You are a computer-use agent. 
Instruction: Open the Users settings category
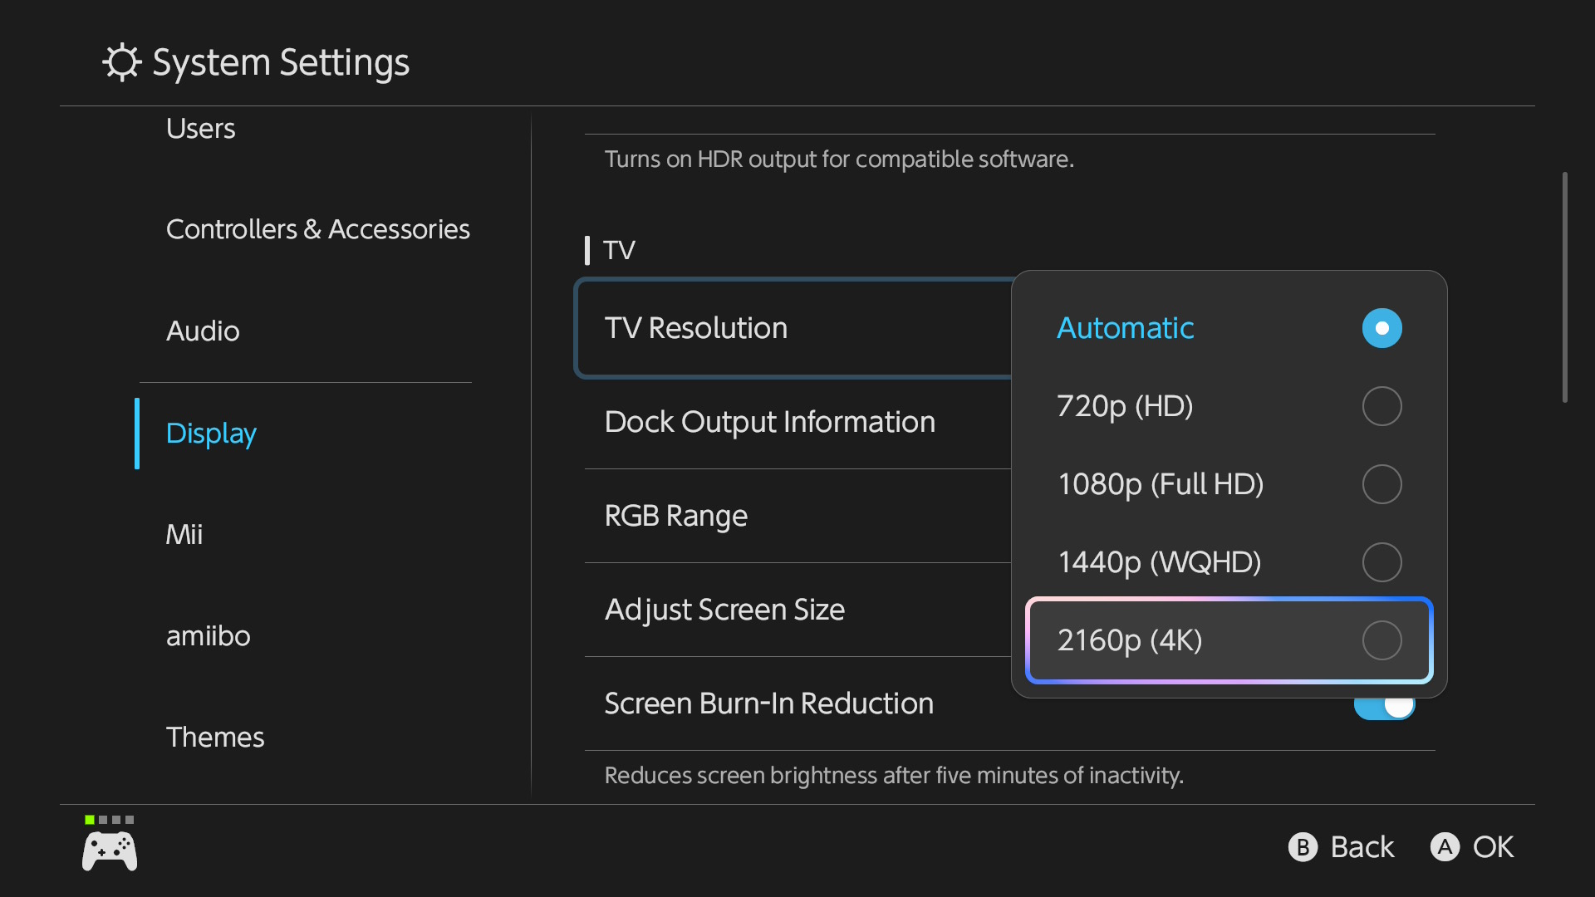[200, 129]
